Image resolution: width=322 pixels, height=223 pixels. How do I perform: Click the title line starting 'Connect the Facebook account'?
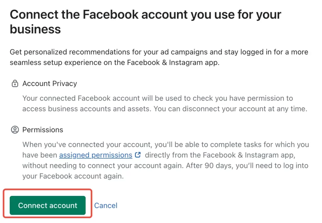point(146,14)
